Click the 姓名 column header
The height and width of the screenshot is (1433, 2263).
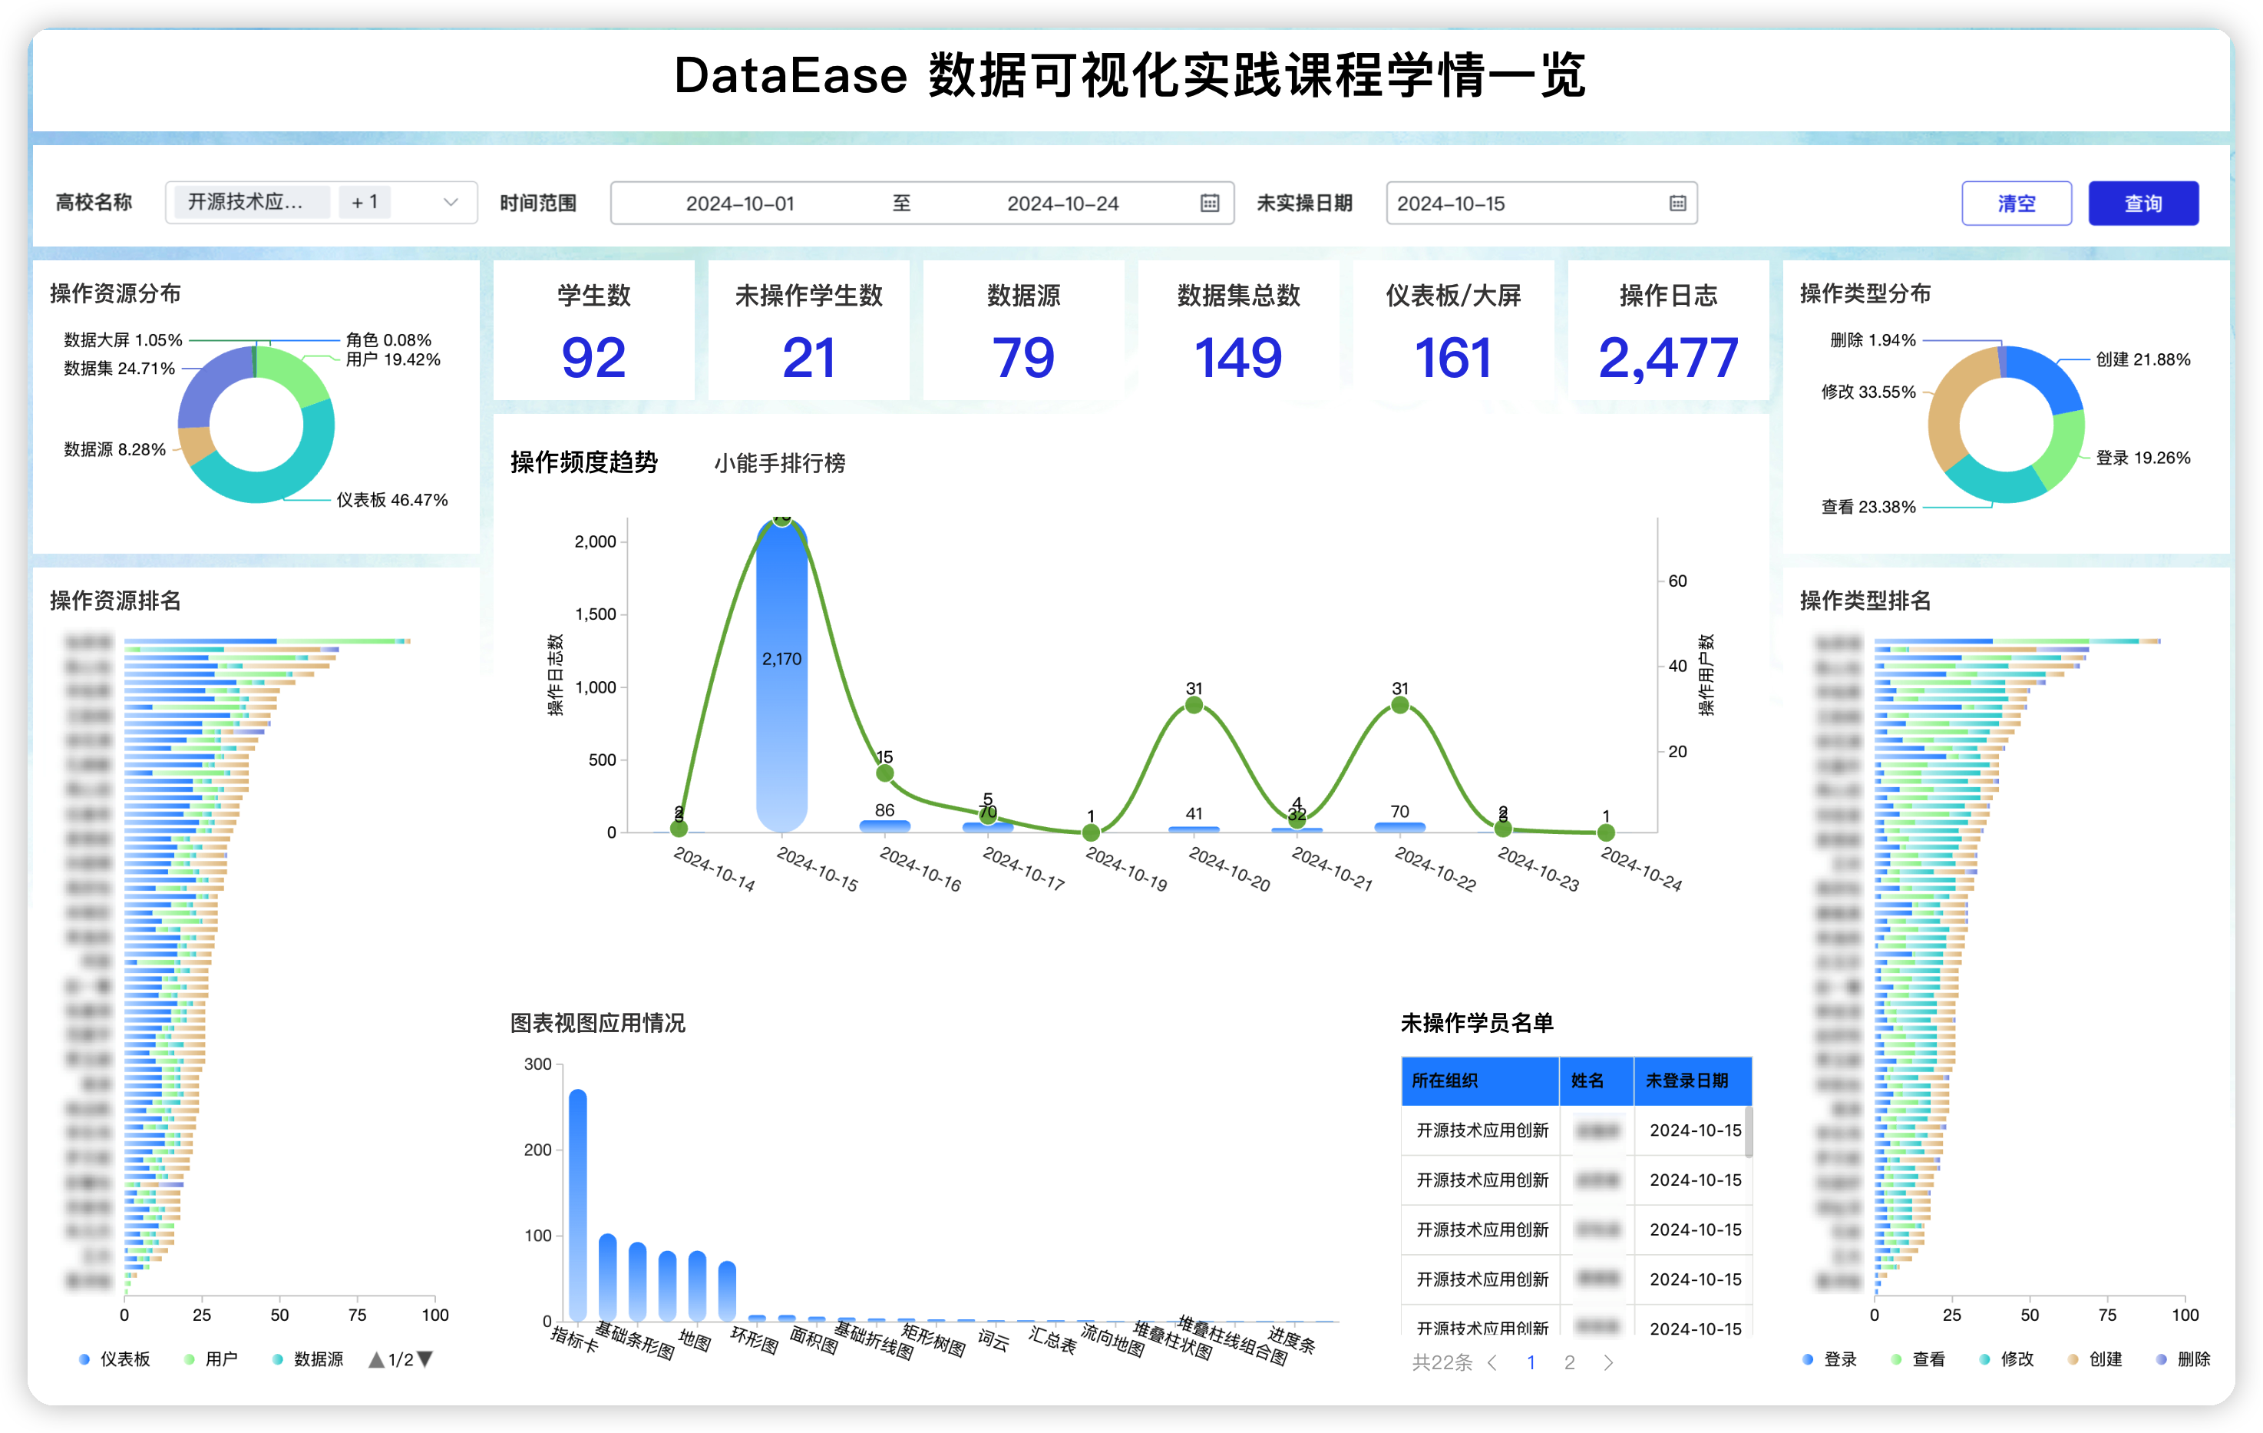click(x=1597, y=1081)
